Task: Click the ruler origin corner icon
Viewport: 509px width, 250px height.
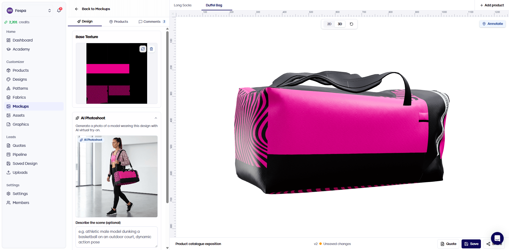Action: tap(173, 14)
